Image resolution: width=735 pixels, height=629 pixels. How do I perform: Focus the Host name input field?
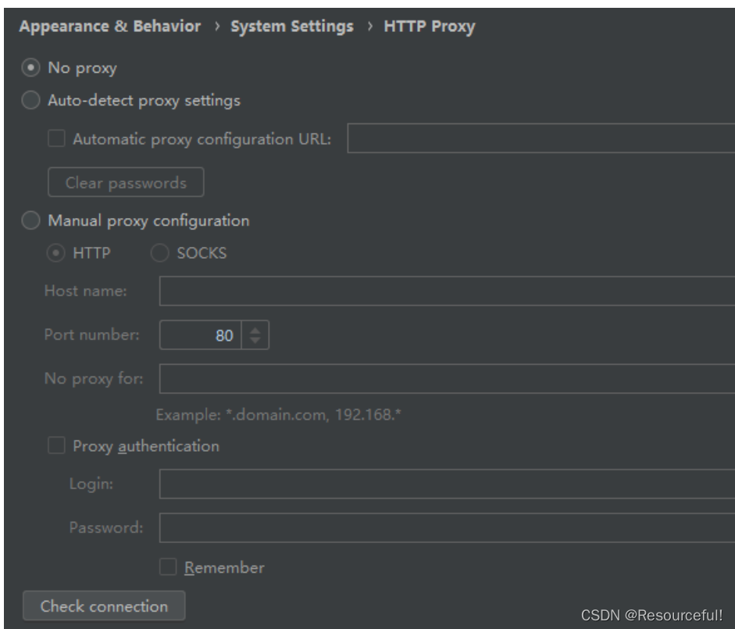point(448,291)
